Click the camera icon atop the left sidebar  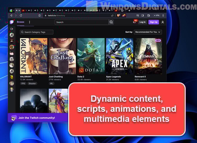click(x=12, y=29)
